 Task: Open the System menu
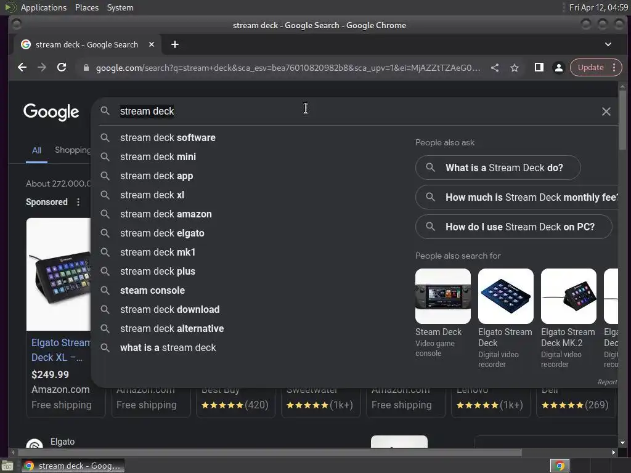point(120,7)
